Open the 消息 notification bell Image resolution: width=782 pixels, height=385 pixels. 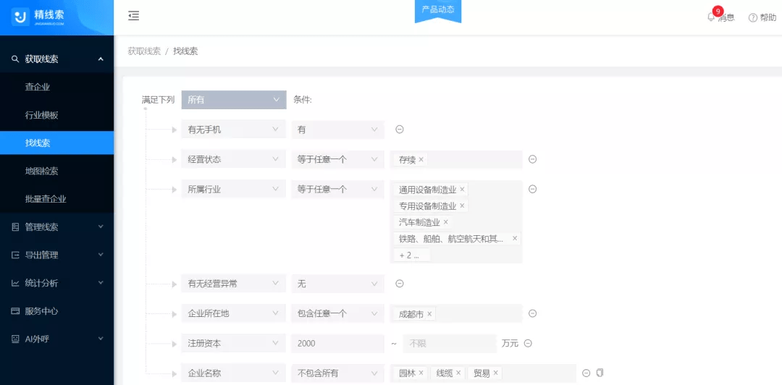click(x=711, y=17)
